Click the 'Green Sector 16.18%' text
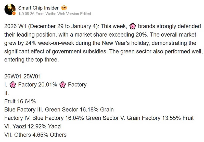The image size is (204, 142). tap(76, 110)
